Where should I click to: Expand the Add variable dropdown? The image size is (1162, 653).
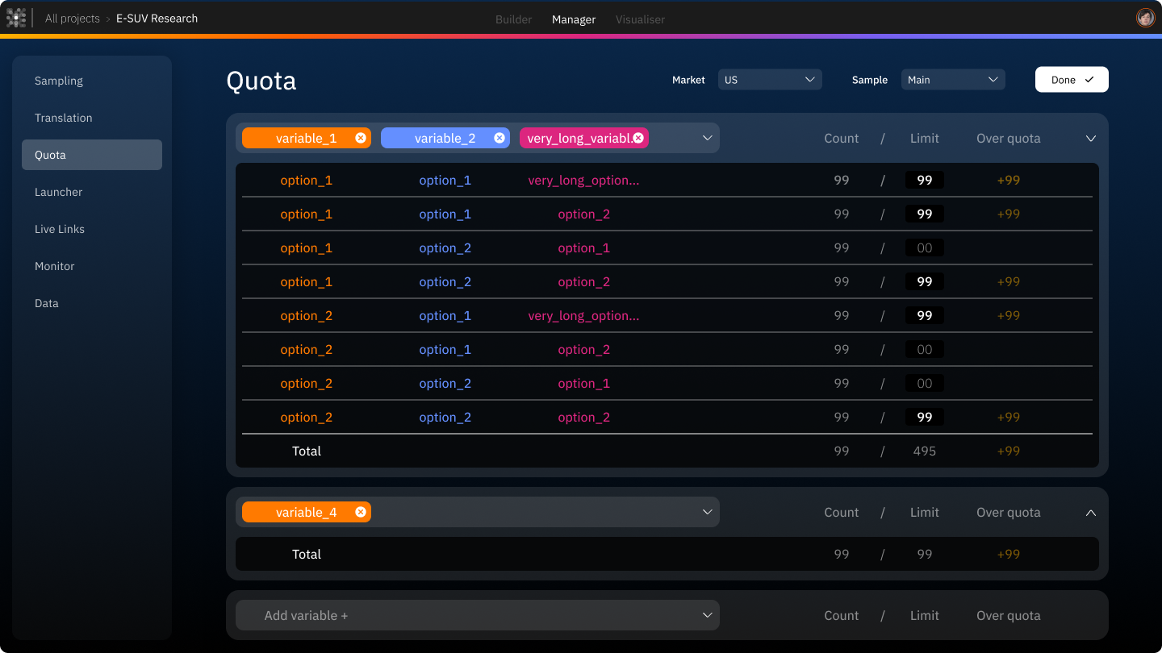(x=707, y=615)
